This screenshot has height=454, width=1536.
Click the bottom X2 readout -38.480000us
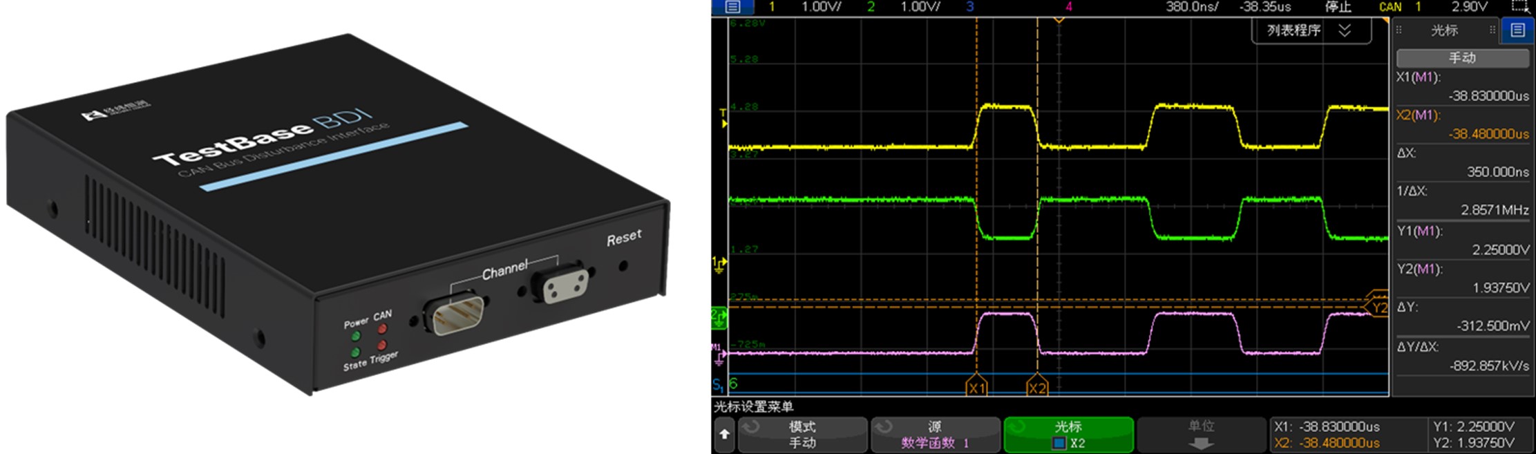pyautogui.click(x=1340, y=443)
